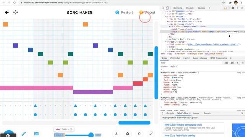Switch to the Computed pane tab
The width and height of the screenshot is (245, 137).
175,58
